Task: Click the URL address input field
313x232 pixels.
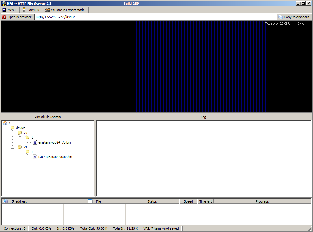Action: pos(155,17)
